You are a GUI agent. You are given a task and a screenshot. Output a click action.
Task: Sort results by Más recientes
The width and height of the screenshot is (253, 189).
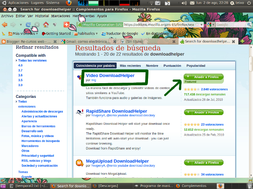pos(130,66)
